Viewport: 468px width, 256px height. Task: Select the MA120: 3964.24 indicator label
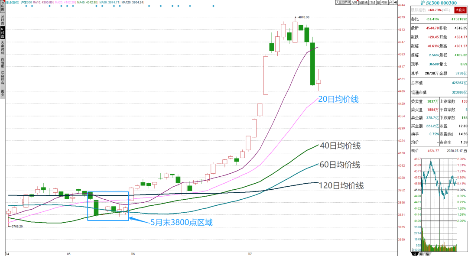tap(133, 3)
